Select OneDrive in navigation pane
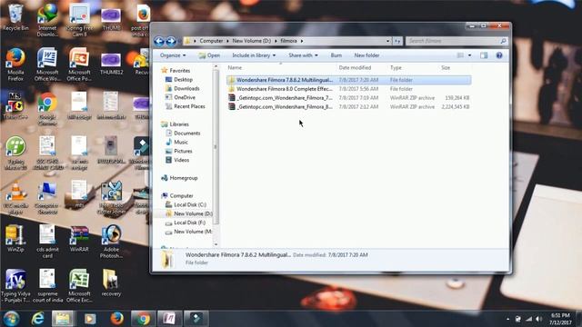 point(180,97)
